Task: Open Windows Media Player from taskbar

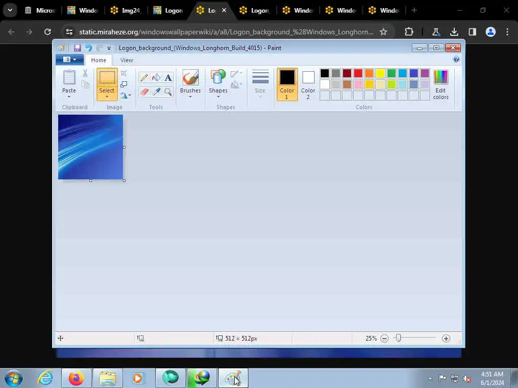Action: click(x=138, y=378)
